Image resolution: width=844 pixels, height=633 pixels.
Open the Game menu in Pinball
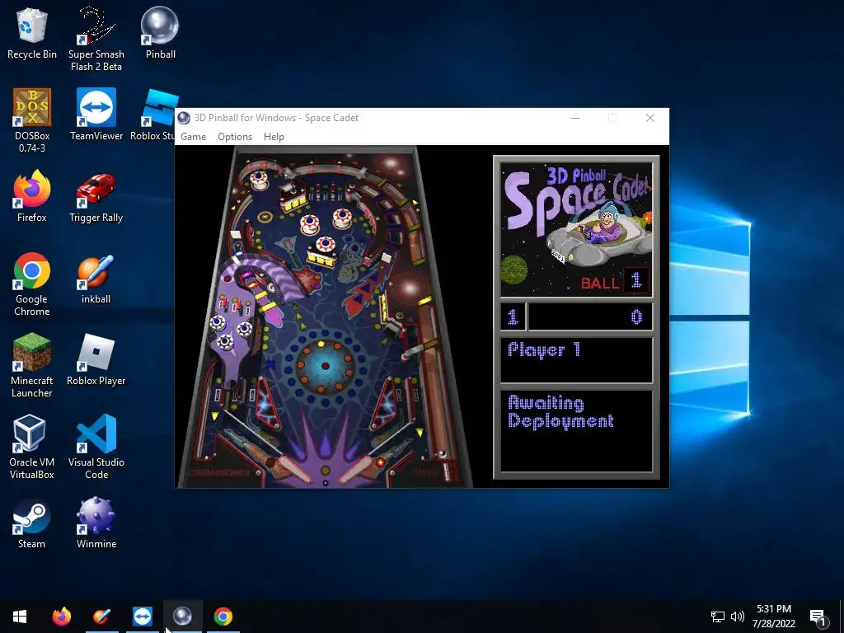pyautogui.click(x=193, y=137)
